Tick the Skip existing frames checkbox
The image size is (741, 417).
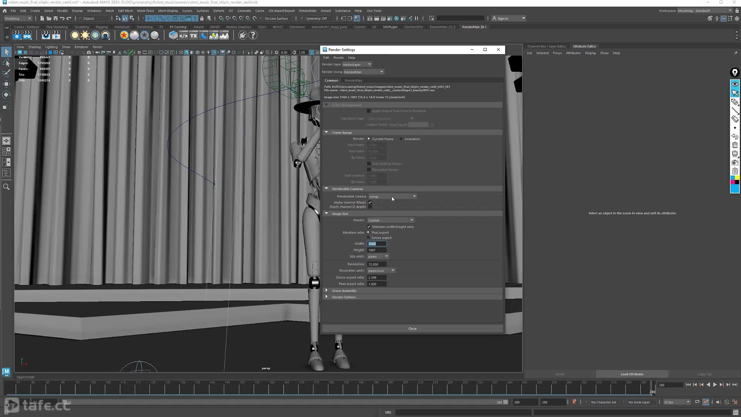point(369,164)
